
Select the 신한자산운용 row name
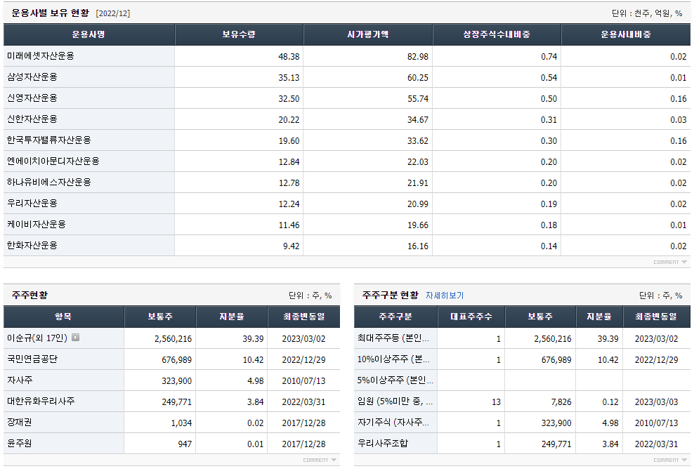pyautogui.click(x=32, y=119)
